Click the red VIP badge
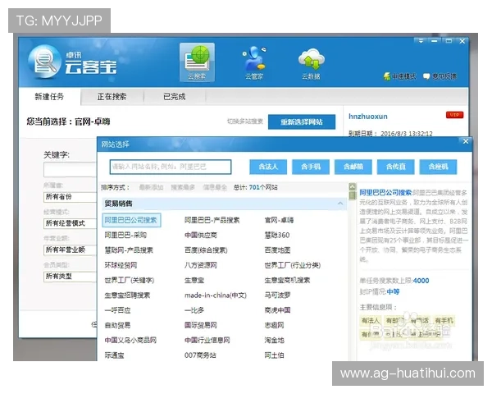Image resolution: width=492 pixels, height=394 pixels. [x=454, y=115]
